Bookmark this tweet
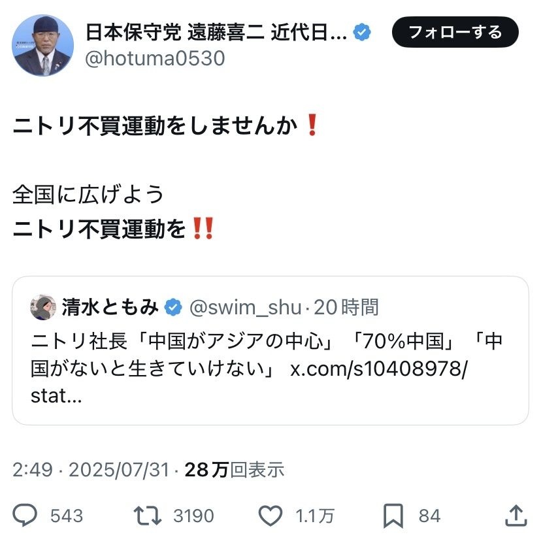The height and width of the screenshot is (545, 541). 393,516
